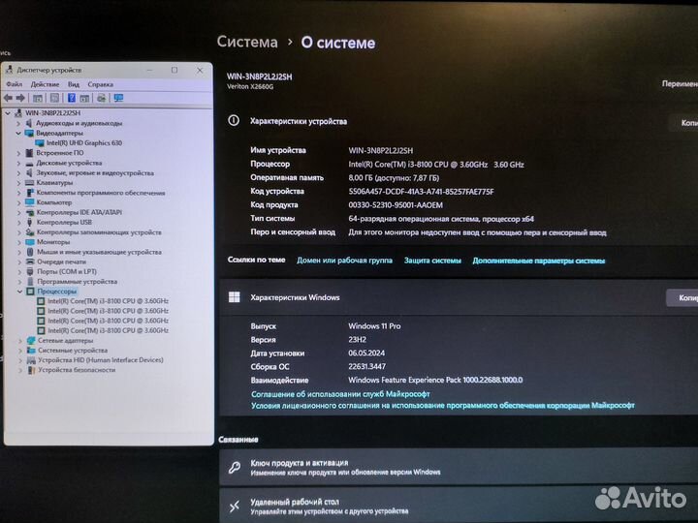Click the Device Manager title bar app icon
This screenshot has width=698, height=523.
[x=9, y=70]
